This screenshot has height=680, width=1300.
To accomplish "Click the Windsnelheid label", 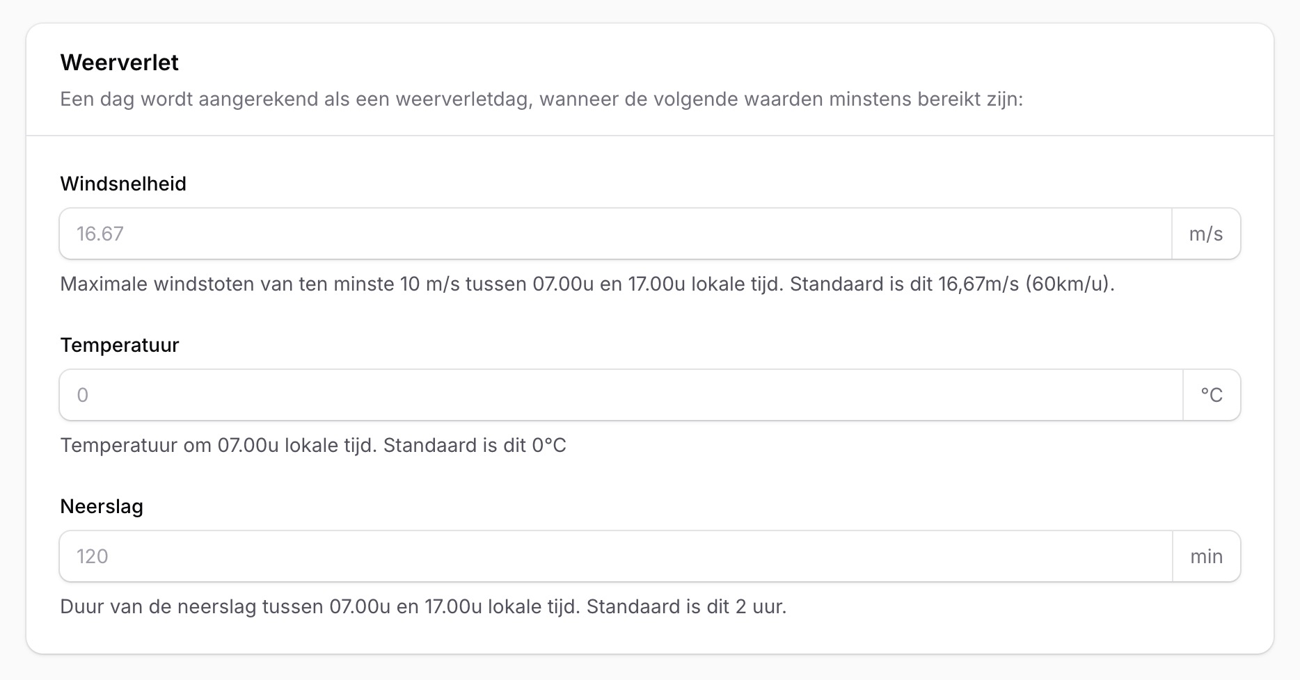I will (123, 184).
